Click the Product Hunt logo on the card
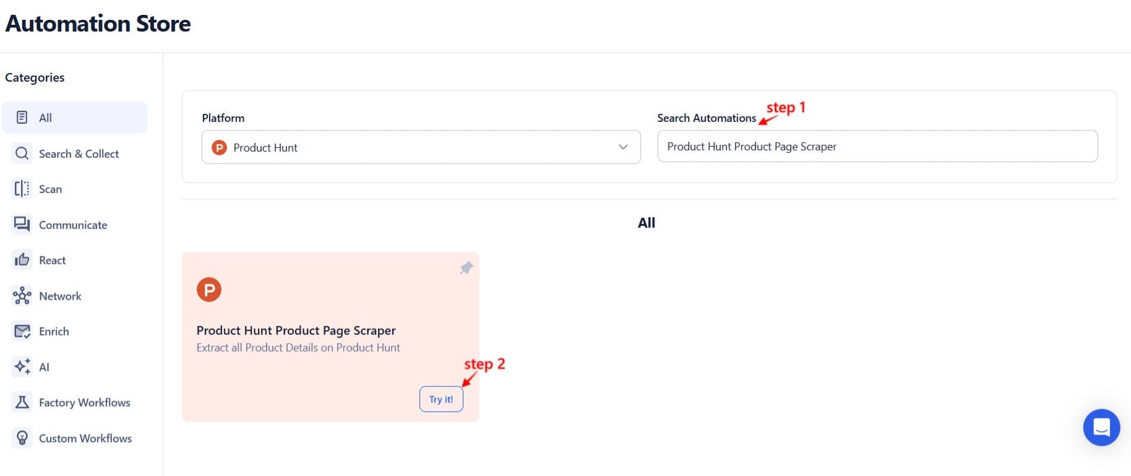This screenshot has width=1131, height=476. [209, 288]
